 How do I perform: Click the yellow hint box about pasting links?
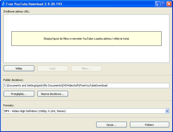click(x=86, y=39)
